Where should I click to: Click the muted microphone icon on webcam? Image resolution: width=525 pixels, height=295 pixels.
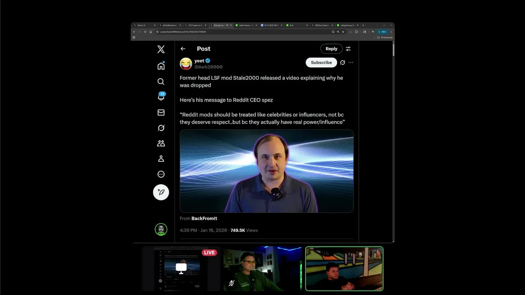pos(231,283)
